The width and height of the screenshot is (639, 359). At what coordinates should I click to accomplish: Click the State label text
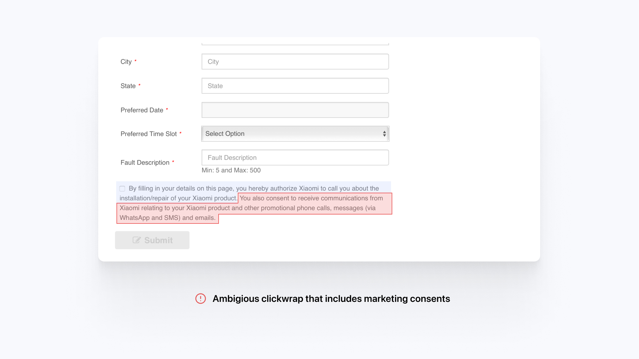pyautogui.click(x=128, y=86)
